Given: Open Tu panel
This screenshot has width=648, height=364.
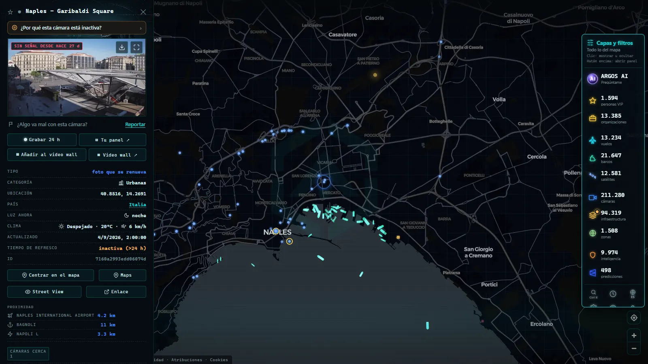Looking at the screenshot, I should pos(113,140).
